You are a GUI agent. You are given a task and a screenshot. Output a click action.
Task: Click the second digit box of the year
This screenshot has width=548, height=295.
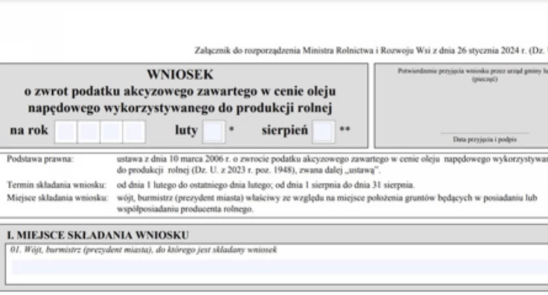click(x=89, y=132)
